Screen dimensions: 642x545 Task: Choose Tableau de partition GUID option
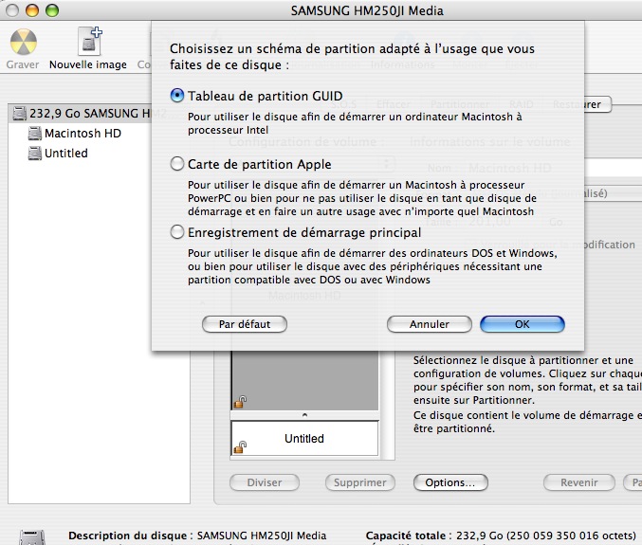[x=177, y=96]
